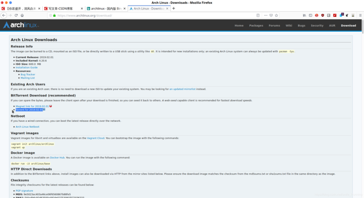Screen dimensions: 364x198
Task: Switch to the 写文章-CSDN博客 tab
Action: 61,8
